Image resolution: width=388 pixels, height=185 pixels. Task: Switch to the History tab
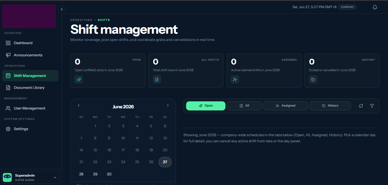pos(330,106)
